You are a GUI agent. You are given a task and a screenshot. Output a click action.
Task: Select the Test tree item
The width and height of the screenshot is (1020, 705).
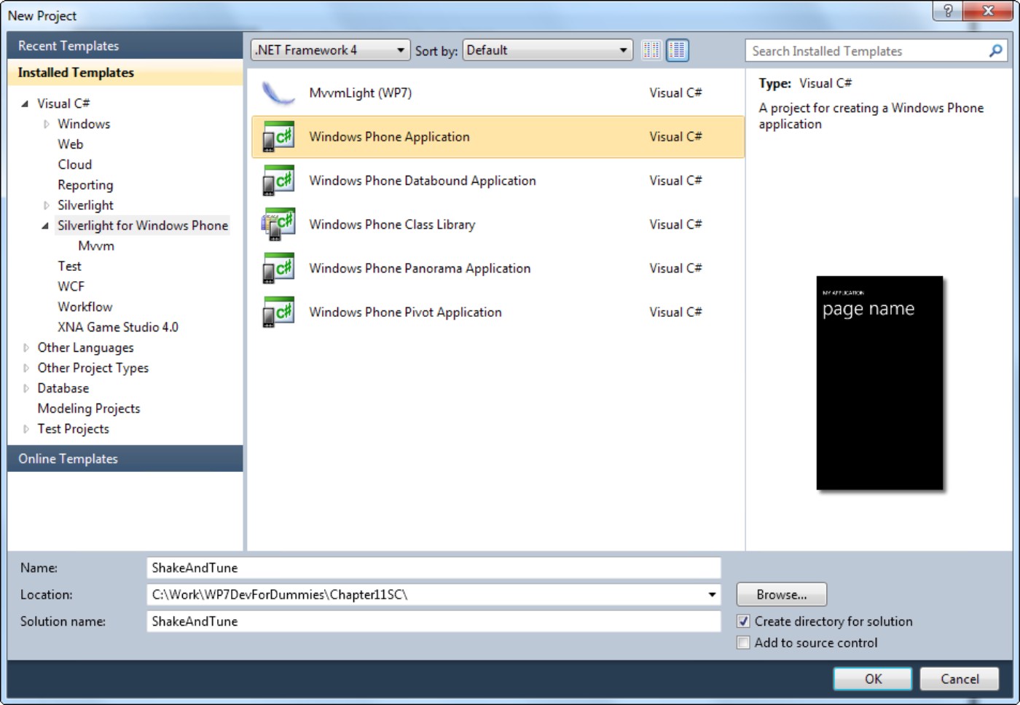[x=69, y=267]
